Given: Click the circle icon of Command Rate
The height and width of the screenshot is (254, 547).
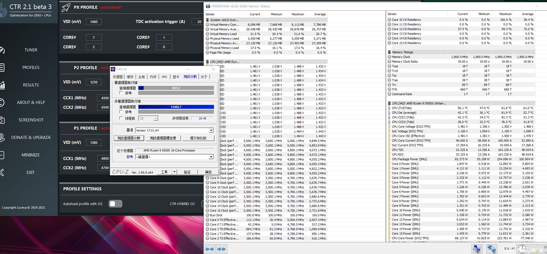Looking at the screenshot, I should pos(389,94).
